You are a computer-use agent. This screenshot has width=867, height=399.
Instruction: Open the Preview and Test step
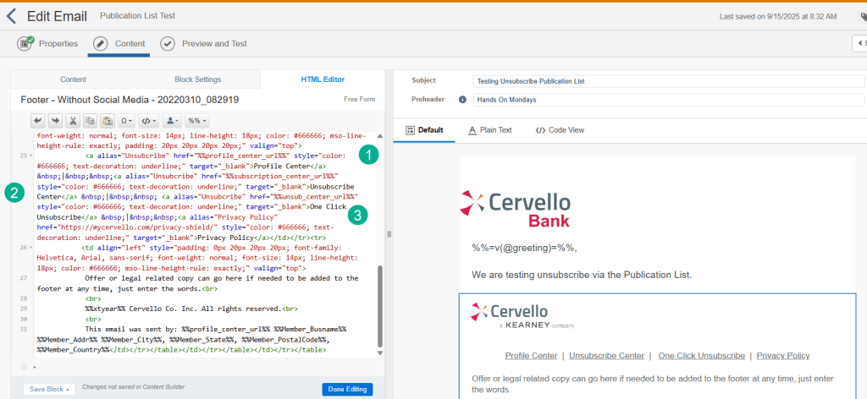pos(204,43)
